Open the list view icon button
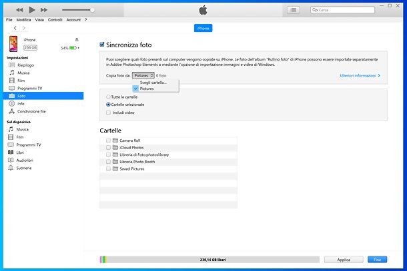The width and height of the screenshot is (407, 271). (294, 10)
